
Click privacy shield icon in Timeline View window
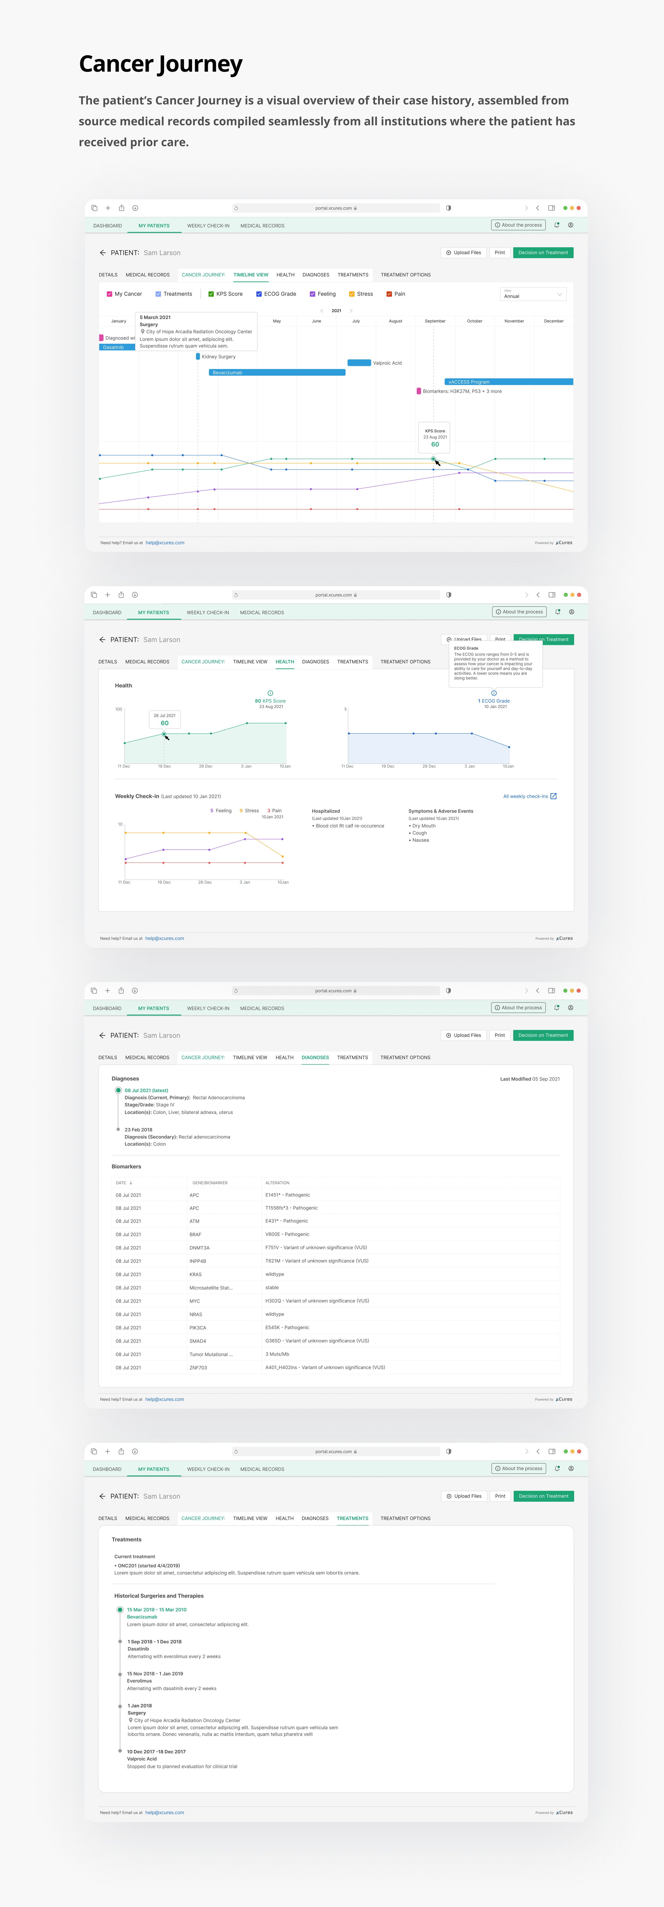pos(448,208)
